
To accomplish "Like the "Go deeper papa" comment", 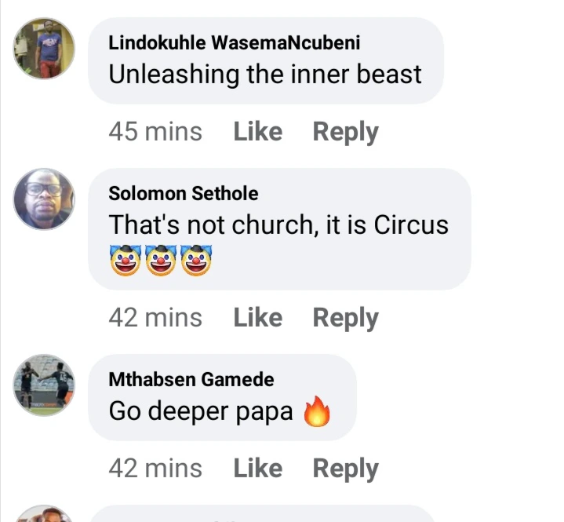I will (x=257, y=469).
